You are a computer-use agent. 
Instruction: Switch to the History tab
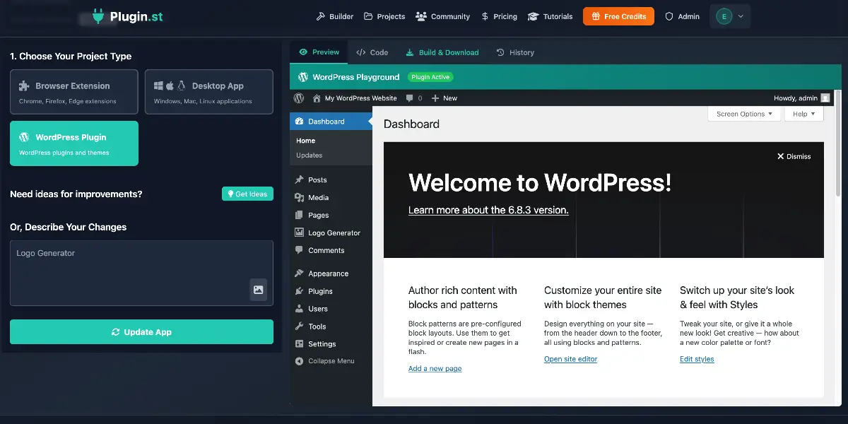pyautogui.click(x=515, y=52)
